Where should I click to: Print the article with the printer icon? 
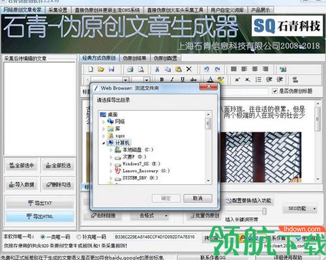pos(130,69)
